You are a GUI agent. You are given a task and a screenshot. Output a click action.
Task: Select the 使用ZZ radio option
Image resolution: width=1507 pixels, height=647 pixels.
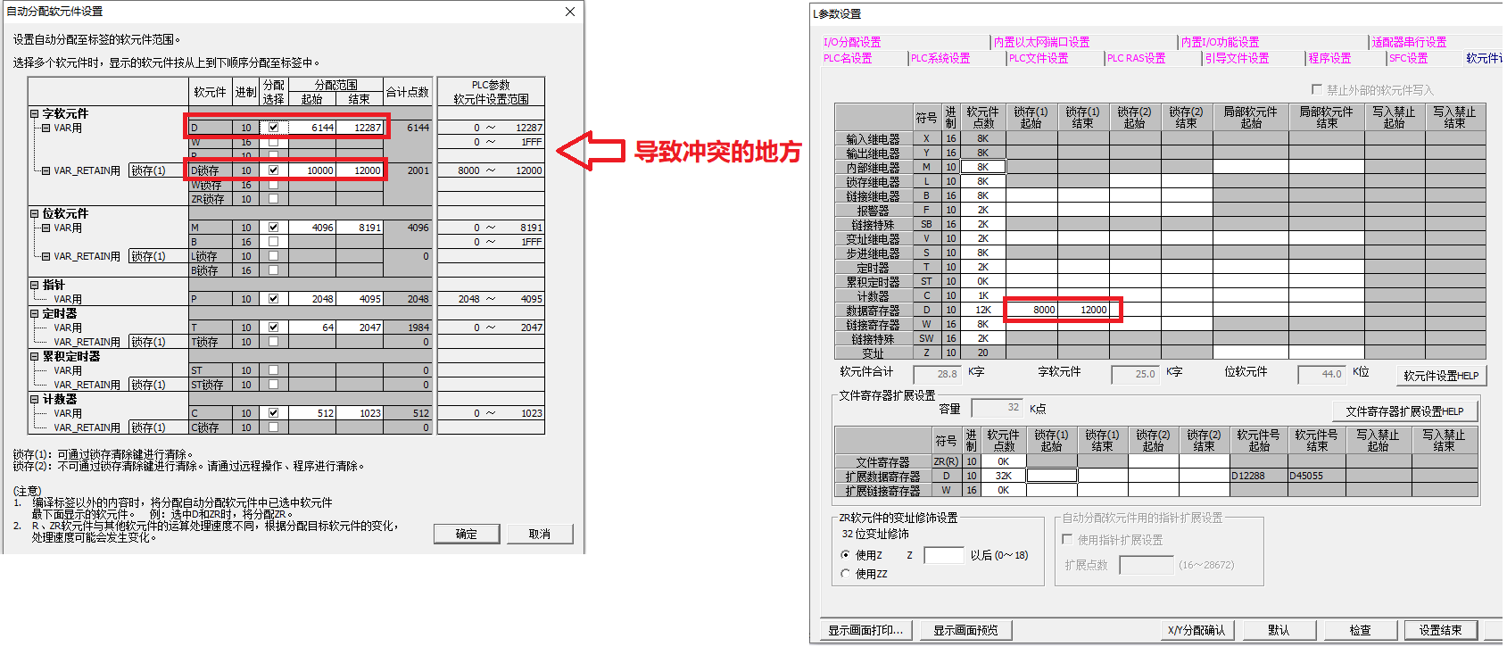pos(846,574)
